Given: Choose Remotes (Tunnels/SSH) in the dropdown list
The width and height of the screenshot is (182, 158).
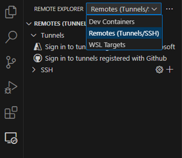Looking at the screenshot, I should click(124, 33).
